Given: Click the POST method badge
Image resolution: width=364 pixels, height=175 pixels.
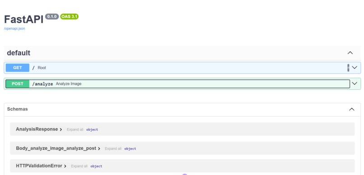Looking at the screenshot, I should click(x=18, y=84).
